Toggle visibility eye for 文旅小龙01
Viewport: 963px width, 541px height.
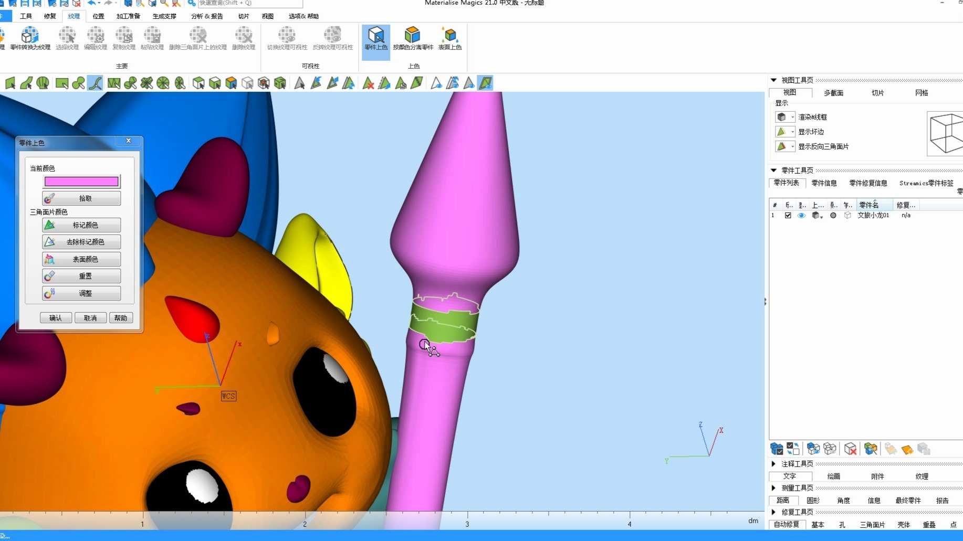click(801, 215)
